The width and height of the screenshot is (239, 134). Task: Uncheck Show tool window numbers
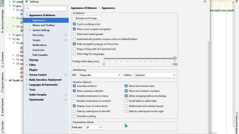pyautogui.click(x=126, y=91)
